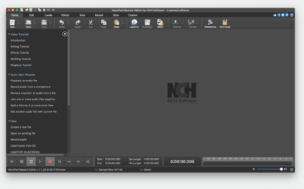
Task: Collapse the Files section
Action: click(9, 121)
